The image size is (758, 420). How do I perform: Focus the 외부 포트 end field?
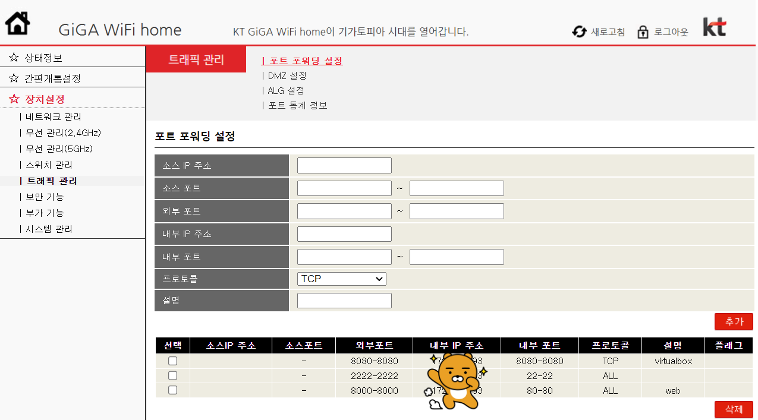[x=457, y=211]
